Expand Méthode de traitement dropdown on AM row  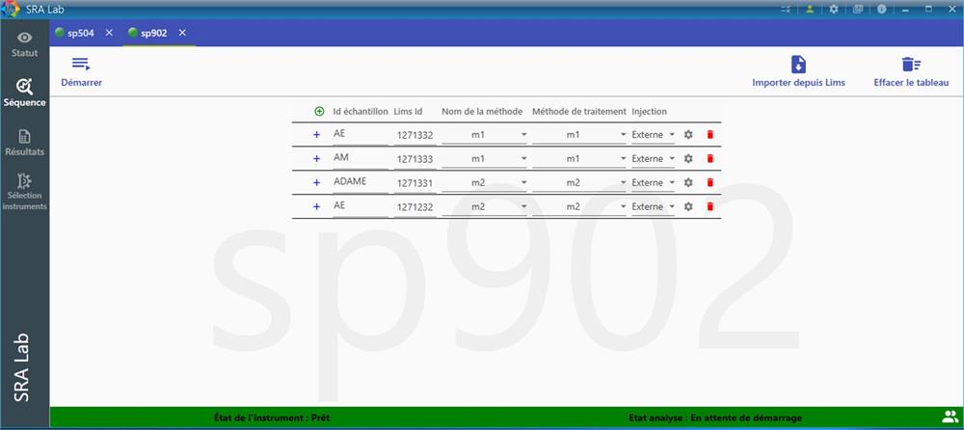coord(623,159)
